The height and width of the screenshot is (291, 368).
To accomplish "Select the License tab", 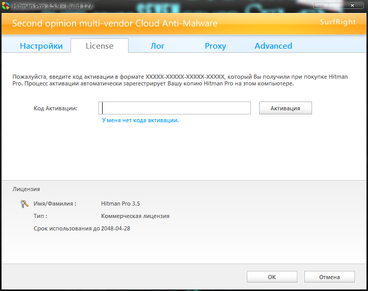I will (100, 46).
